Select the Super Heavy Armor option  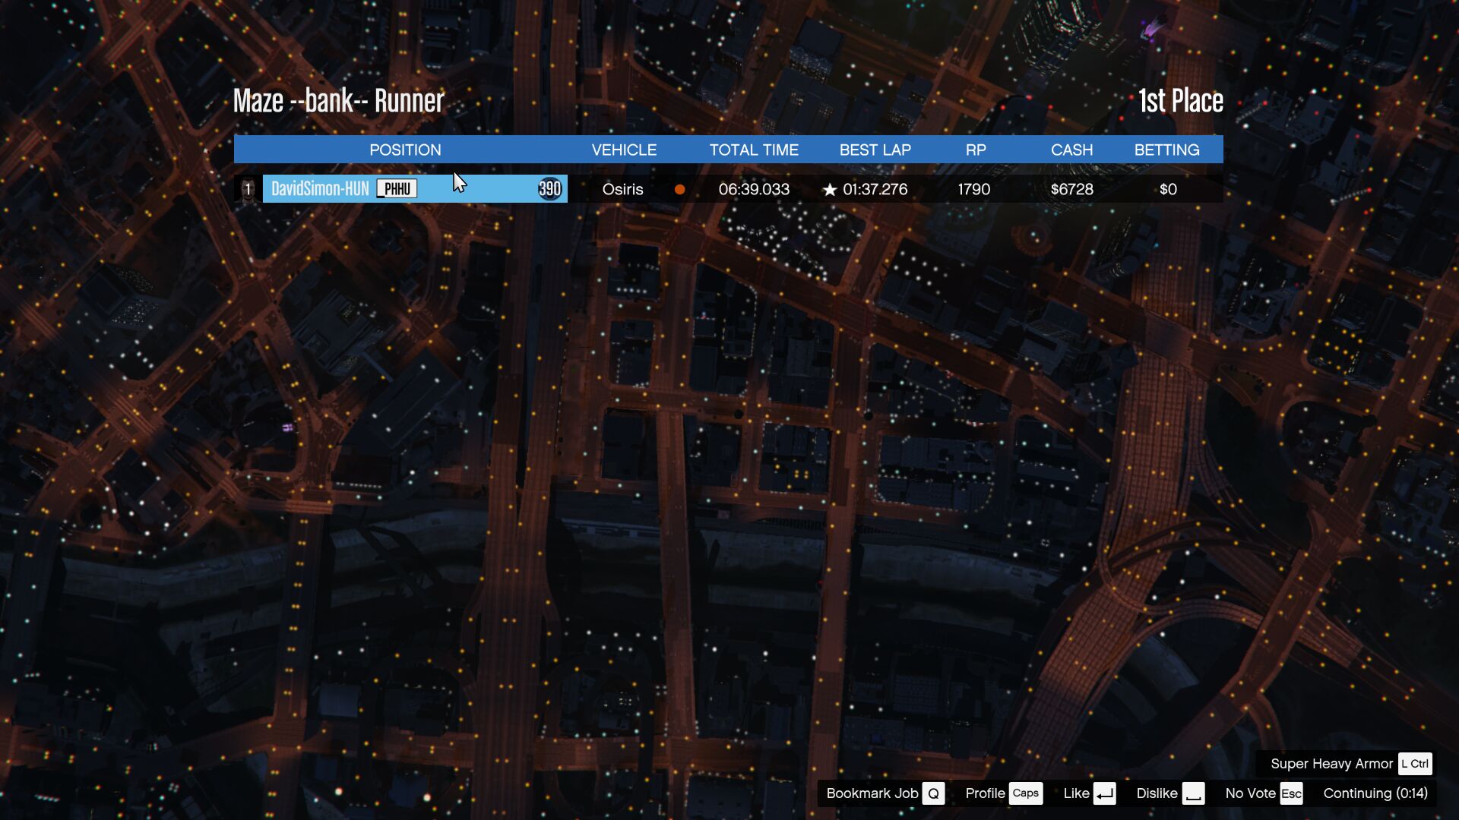(1331, 764)
